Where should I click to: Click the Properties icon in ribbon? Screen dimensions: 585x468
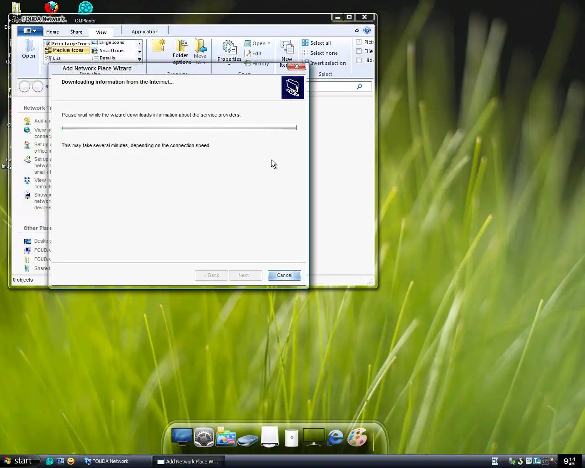(x=229, y=48)
